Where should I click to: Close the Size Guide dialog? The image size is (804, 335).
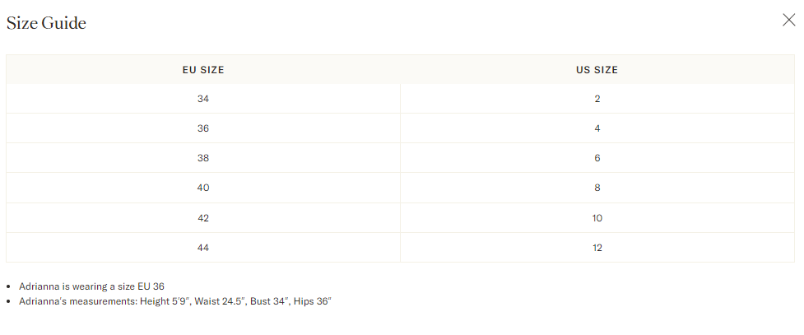[x=788, y=21]
